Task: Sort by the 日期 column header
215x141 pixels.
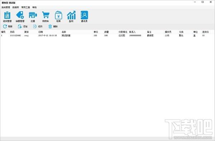Action: (41, 32)
